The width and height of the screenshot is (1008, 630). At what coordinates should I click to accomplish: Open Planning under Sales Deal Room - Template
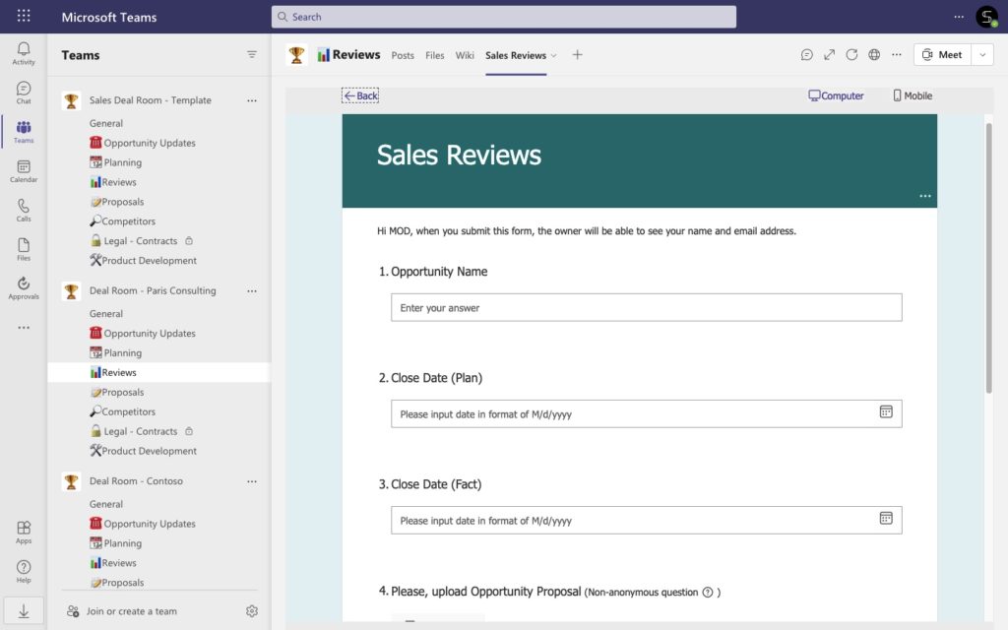(x=116, y=162)
